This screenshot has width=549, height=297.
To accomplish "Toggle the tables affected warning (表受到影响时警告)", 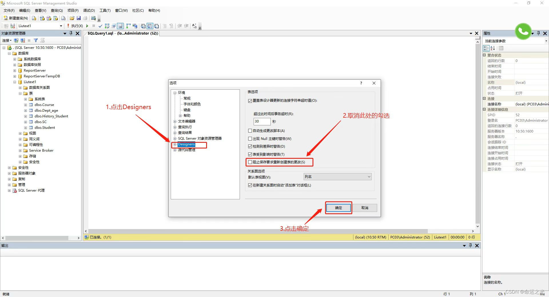I will tap(250, 154).
